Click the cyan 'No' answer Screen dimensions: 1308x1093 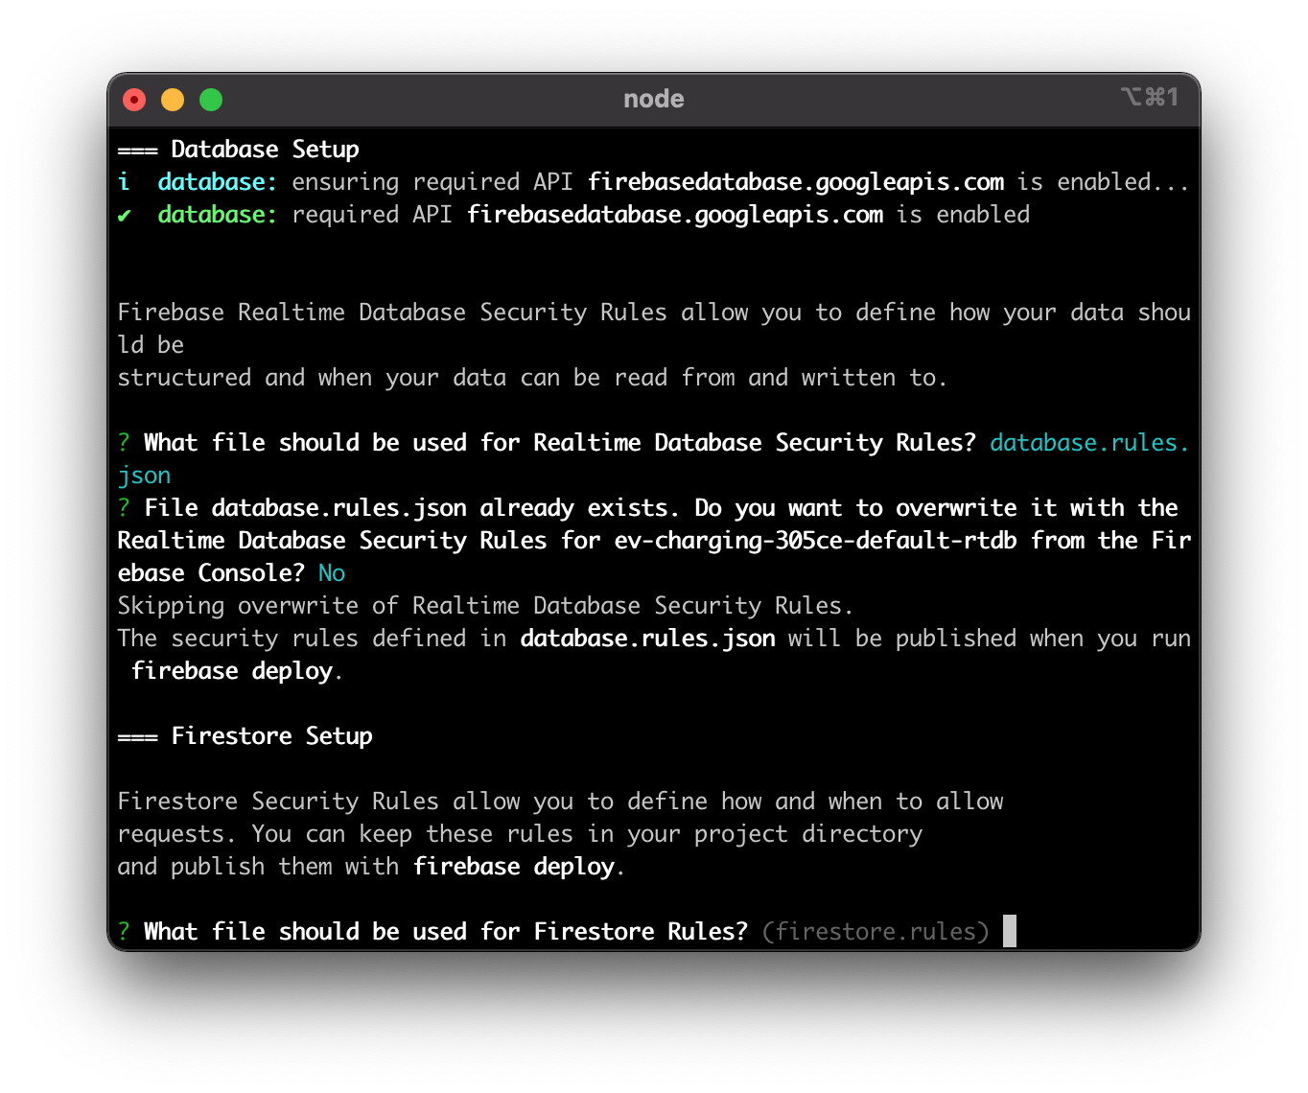[332, 573]
